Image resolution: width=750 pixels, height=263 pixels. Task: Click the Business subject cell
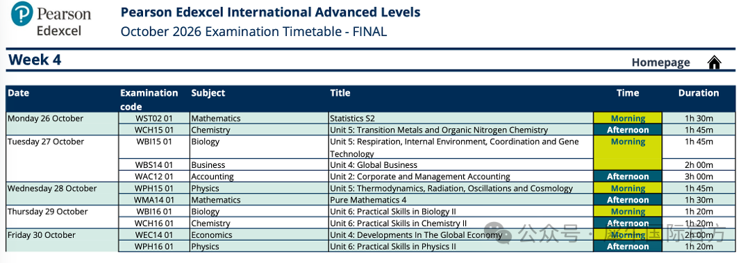259,165
